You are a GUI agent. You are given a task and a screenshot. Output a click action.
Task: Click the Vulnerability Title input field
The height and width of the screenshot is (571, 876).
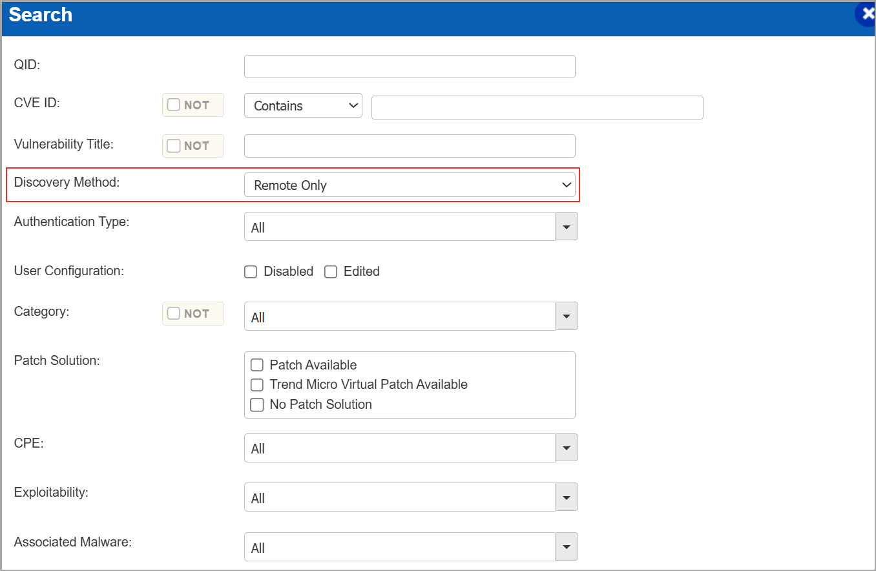[x=409, y=146]
